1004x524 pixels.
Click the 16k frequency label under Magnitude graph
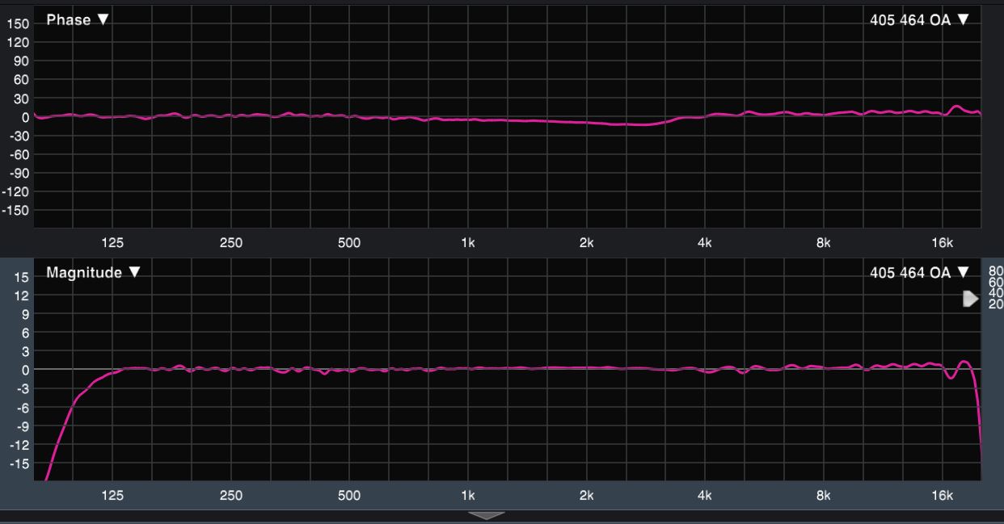click(x=943, y=496)
